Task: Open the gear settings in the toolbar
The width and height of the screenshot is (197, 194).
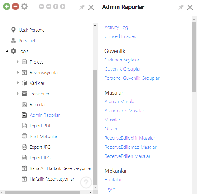Action: click(24, 6)
